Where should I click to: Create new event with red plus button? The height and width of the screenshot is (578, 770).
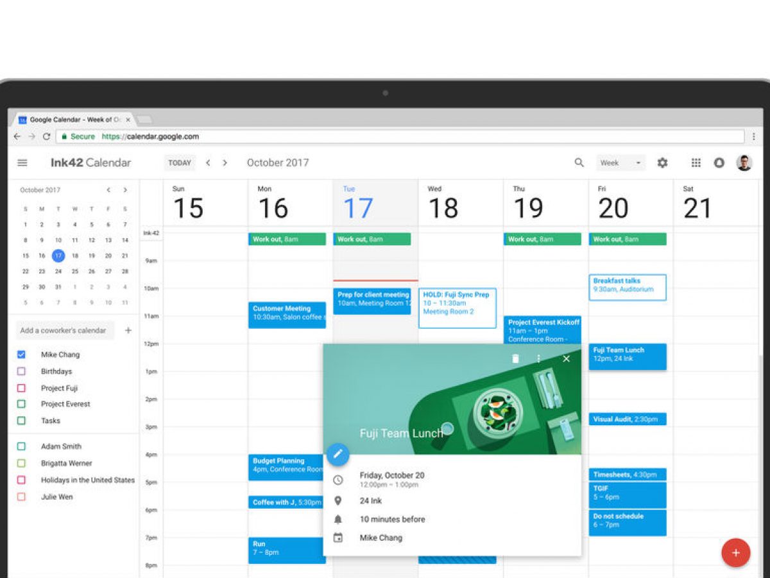pyautogui.click(x=735, y=553)
